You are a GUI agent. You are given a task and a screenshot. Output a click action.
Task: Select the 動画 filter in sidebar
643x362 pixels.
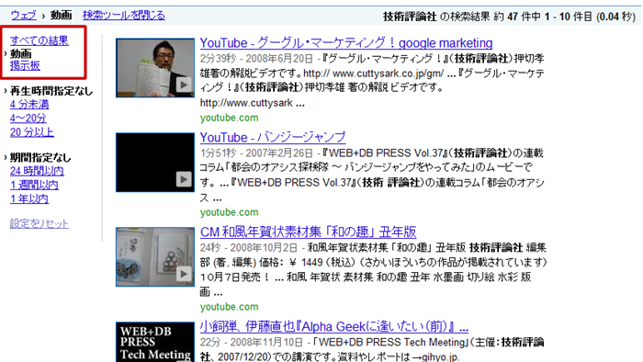(20, 53)
